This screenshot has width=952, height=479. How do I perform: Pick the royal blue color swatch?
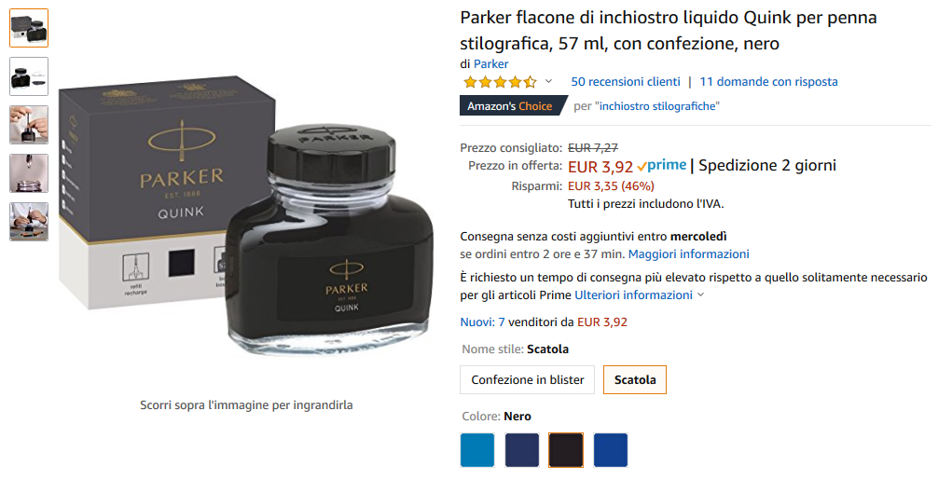tap(610, 450)
